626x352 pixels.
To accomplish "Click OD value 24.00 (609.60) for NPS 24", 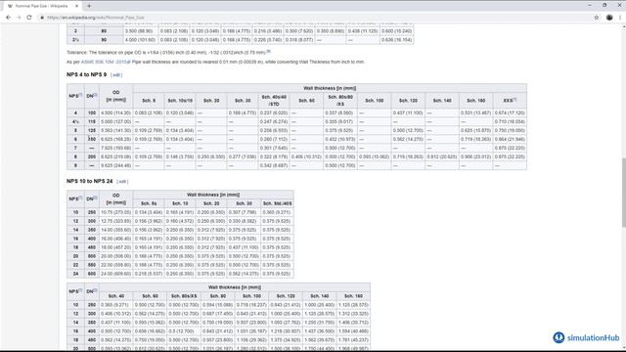I will click(115, 274).
